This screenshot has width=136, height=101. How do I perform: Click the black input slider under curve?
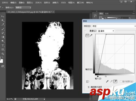click(x=98, y=76)
